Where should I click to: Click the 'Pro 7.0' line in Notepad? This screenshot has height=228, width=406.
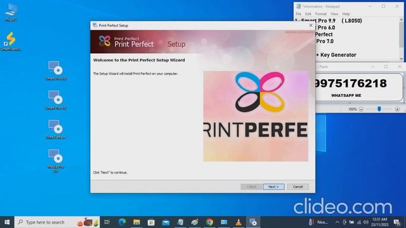pyautogui.click(x=325, y=41)
